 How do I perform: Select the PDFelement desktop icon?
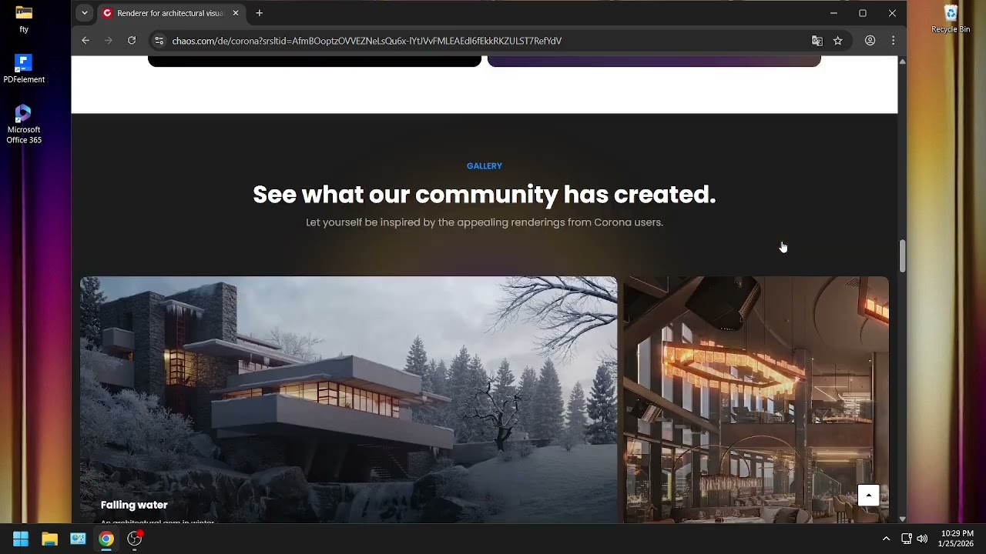[x=24, y=68]
